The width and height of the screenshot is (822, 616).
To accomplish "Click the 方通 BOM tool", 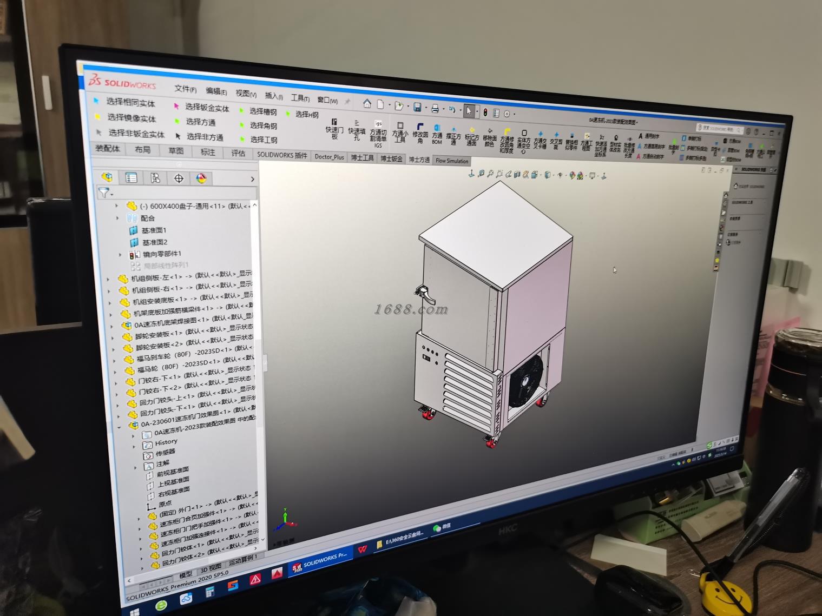I will coord(437,135).
